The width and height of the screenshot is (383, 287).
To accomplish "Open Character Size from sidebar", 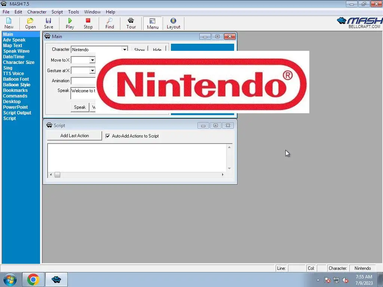I will pyautogui.click(x=19, y=62).
